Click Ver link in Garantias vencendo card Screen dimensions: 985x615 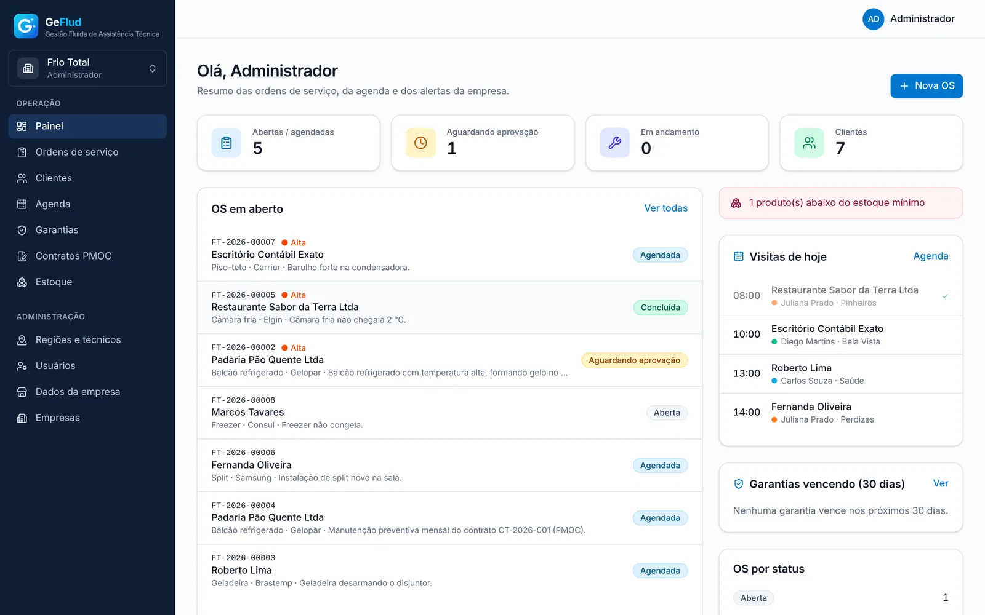click(941, 483)
